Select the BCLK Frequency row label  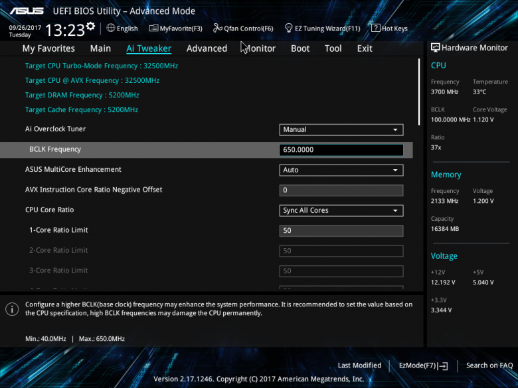(55, 149)
